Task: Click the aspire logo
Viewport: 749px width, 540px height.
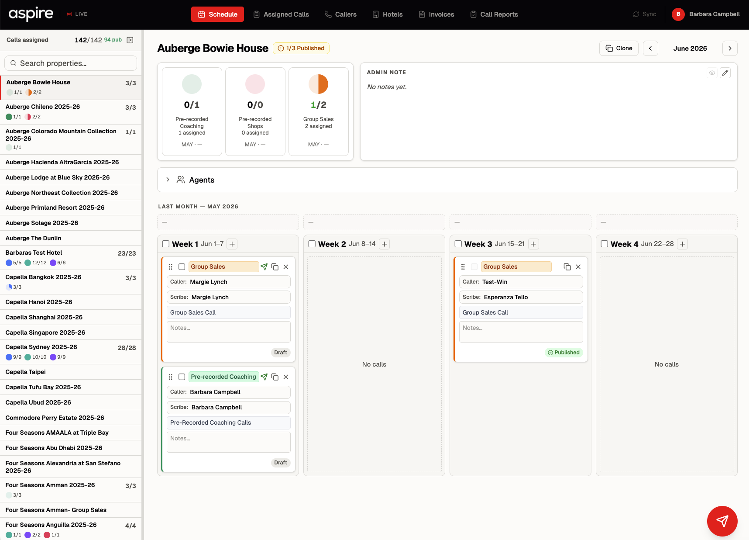Action: click(x=31, y=14)
